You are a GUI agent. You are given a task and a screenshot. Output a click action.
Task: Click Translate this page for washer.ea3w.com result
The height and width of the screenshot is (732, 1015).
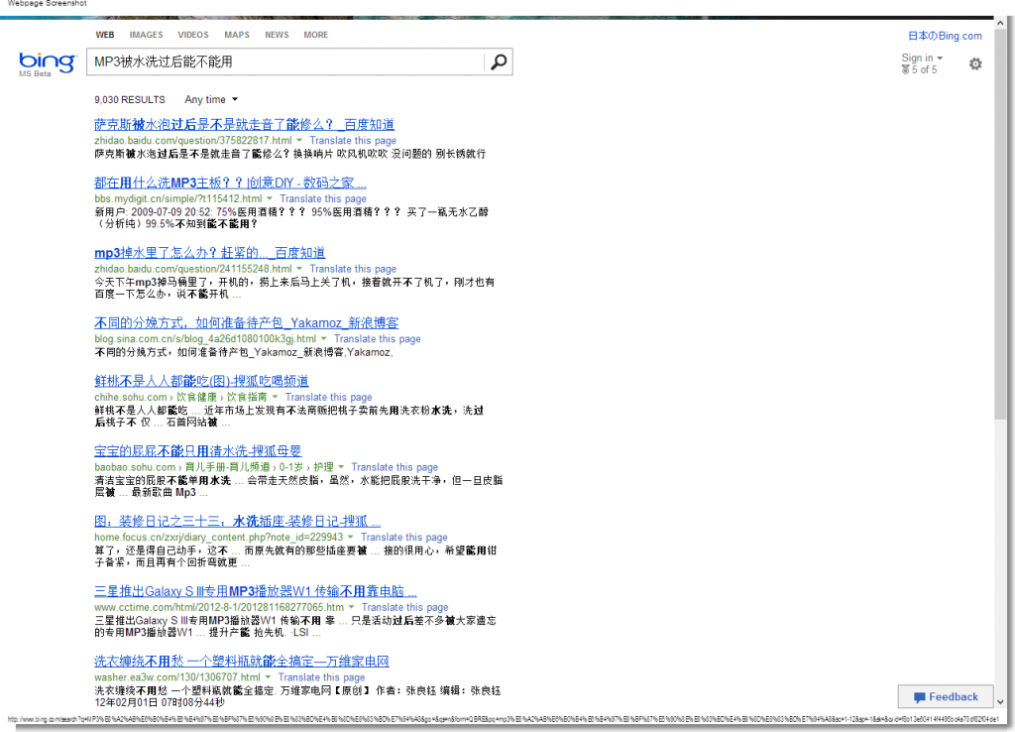(321, 677)
